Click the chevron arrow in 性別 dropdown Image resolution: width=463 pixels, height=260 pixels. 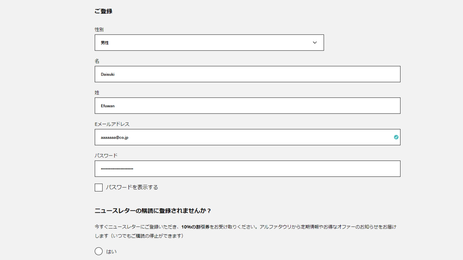tap(315, 43)
